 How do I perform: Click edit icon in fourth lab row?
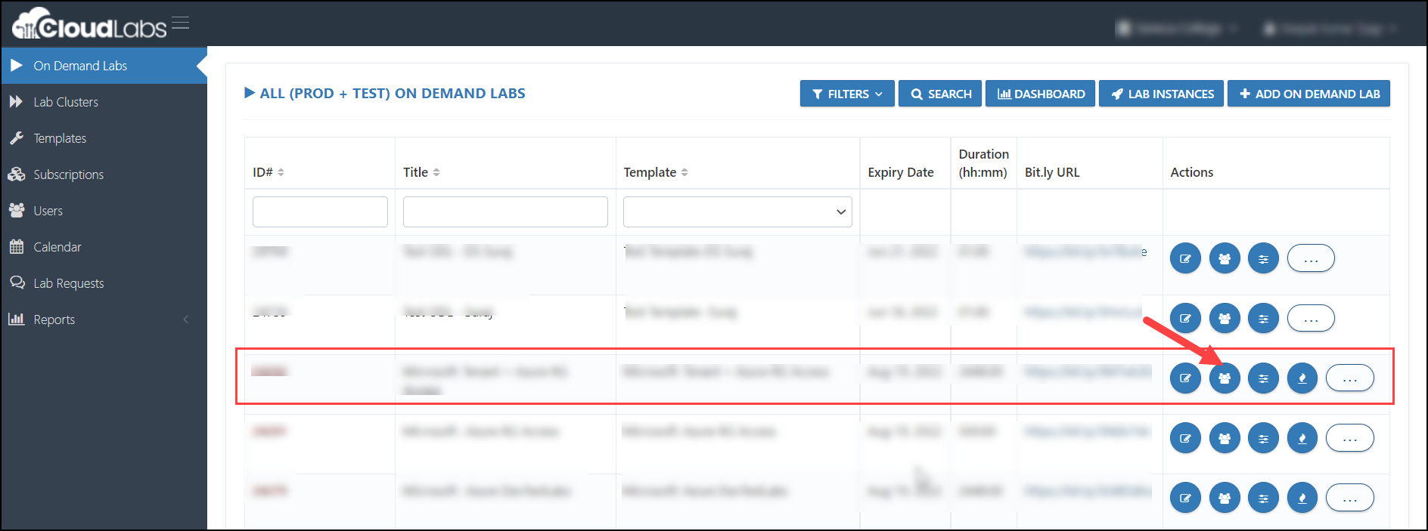coord(1185,438)
